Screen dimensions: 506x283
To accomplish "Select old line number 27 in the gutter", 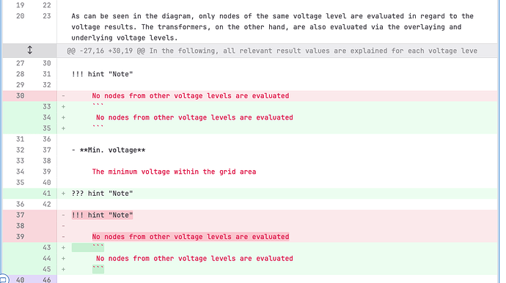I will tap(20, 63).
